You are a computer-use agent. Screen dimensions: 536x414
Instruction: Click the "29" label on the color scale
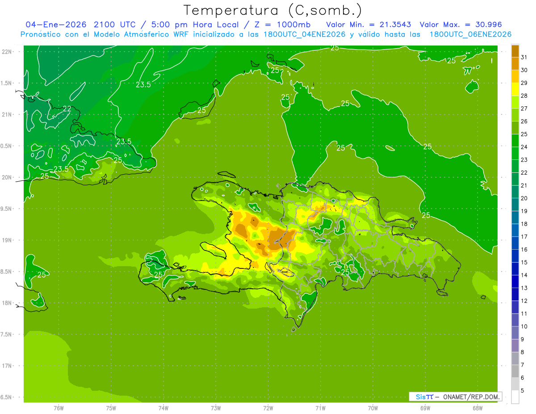point(524,83)
